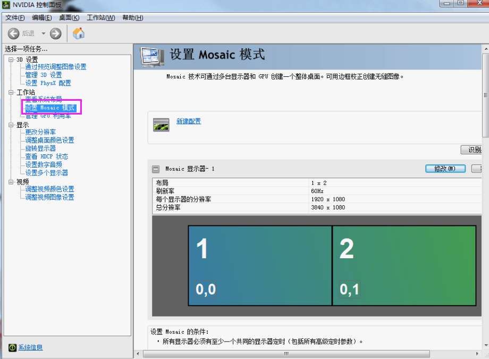Collapse the Mosaic 显示器-1 section

[156, 169]
